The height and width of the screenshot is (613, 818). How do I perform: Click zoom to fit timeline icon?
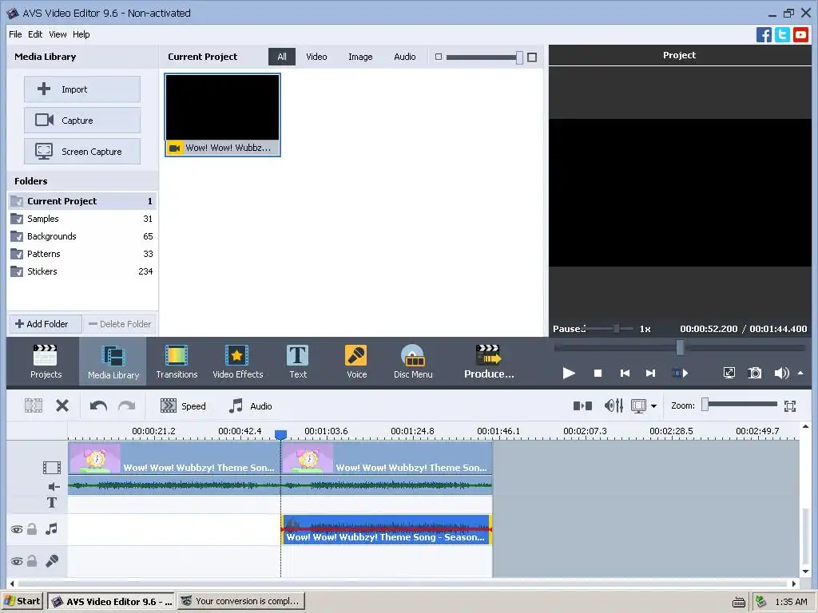(790, 406)
